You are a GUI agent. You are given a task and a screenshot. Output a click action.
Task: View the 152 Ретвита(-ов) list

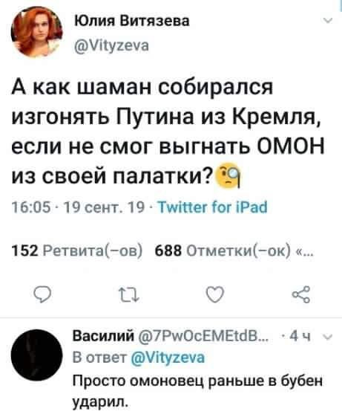tap(78, 250)
